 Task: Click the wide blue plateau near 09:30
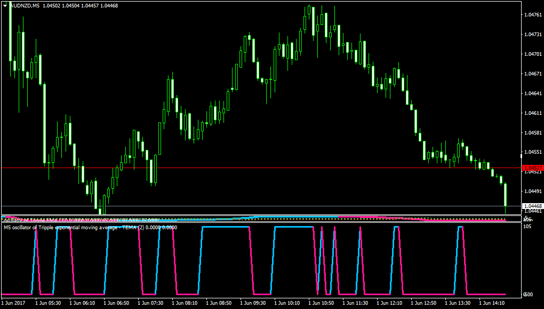point(226,227)
